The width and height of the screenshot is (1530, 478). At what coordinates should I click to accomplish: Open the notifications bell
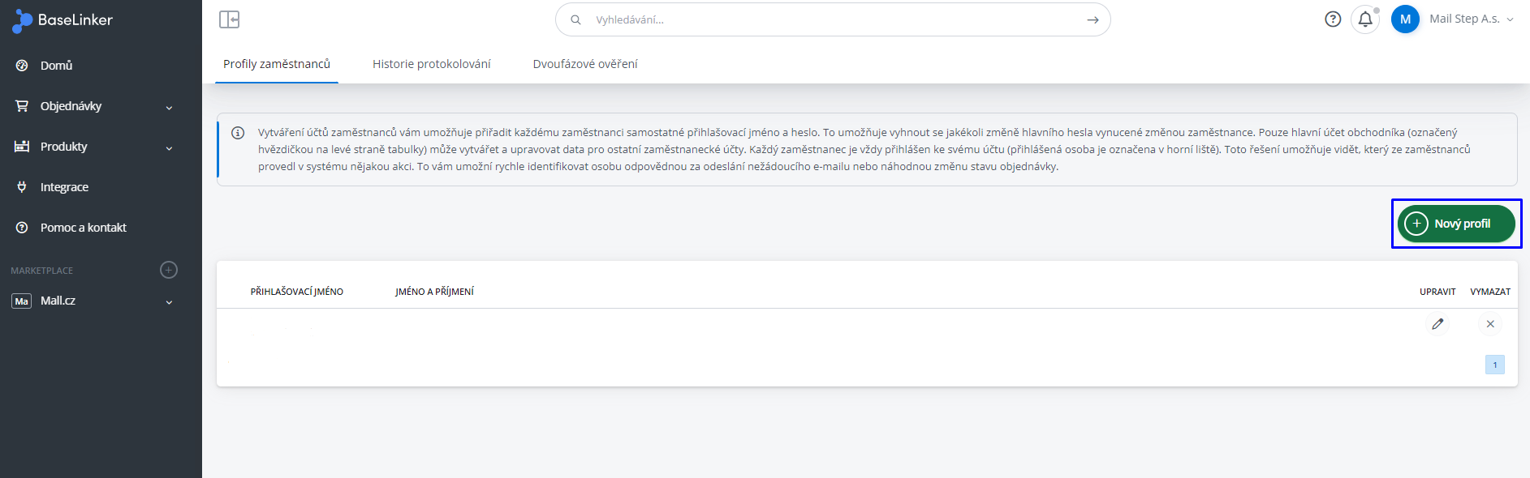point(1365,19)
